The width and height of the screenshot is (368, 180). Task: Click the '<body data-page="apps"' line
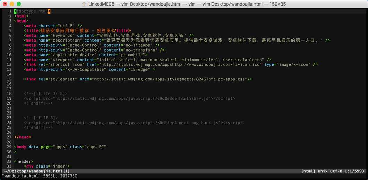pos(60,147)
